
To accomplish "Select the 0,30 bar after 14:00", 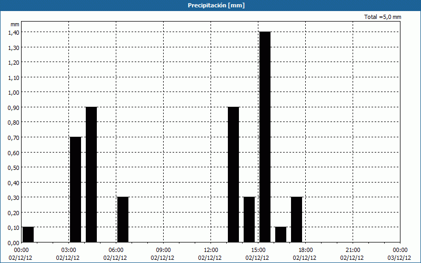I will point(249,219).
